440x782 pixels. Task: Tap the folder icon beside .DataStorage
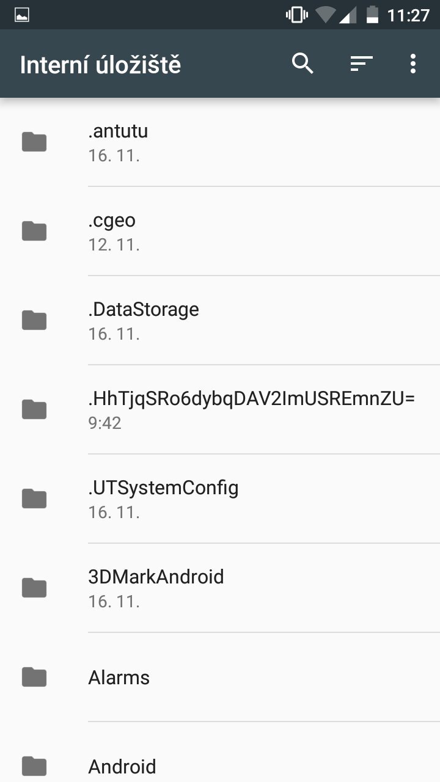[x=34, y=320]
